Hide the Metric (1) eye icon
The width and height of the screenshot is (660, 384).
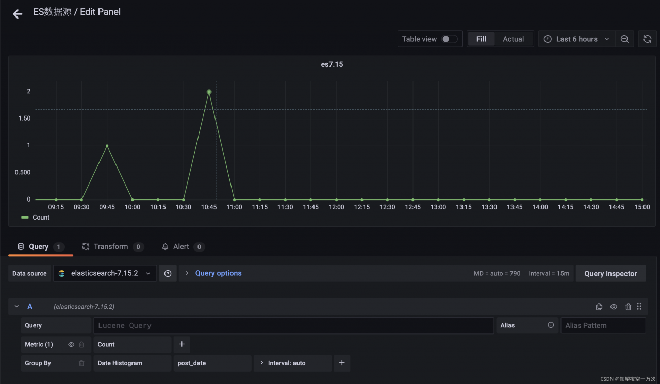tap(71, 345)
